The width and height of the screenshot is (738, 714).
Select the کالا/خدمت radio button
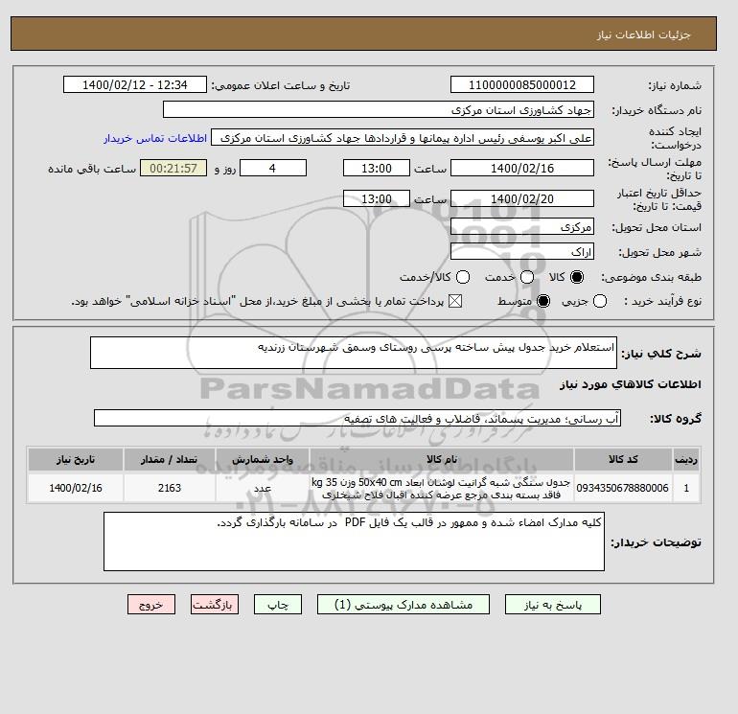463,277
